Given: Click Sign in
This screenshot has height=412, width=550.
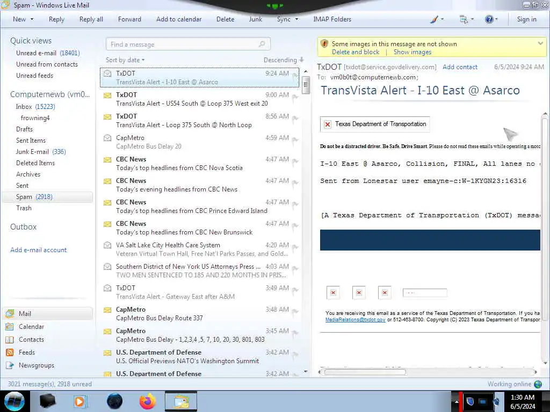Looking at the screenshot, I should coord(526,19).
